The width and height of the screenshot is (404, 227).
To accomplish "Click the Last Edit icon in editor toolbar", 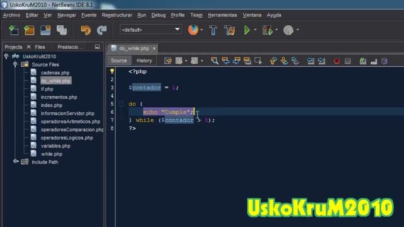I will coord(168,61).
